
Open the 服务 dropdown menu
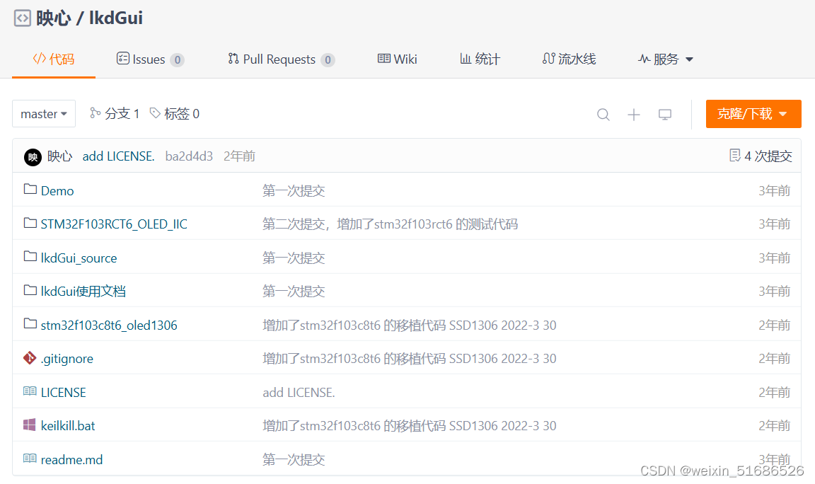pyautogui.click(x=664, y=59)
